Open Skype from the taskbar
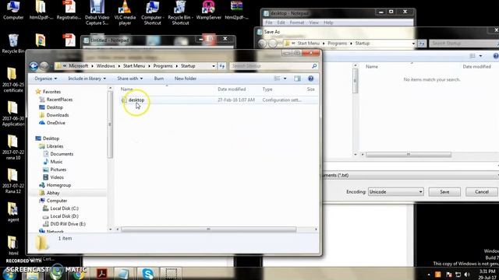The image size is (499, 280). [148, 273]
